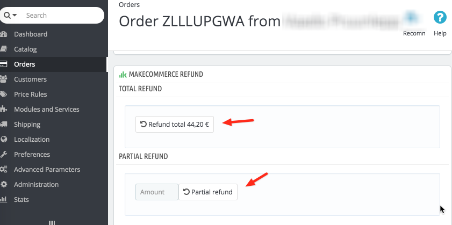The image size is (452, 225).
Task: Open the Advanced Parameters menu
Action: tap(47, 169)
